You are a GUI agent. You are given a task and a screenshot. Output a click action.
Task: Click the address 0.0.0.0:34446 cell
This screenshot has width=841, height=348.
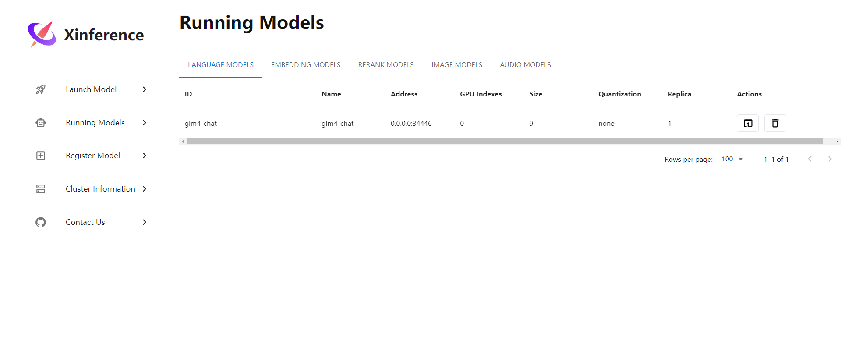pyautogui.click(x=411, y=124)
